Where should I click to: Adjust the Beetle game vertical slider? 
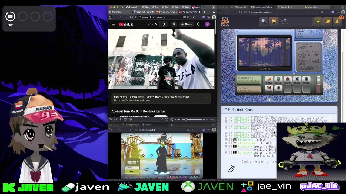(318, 85)
